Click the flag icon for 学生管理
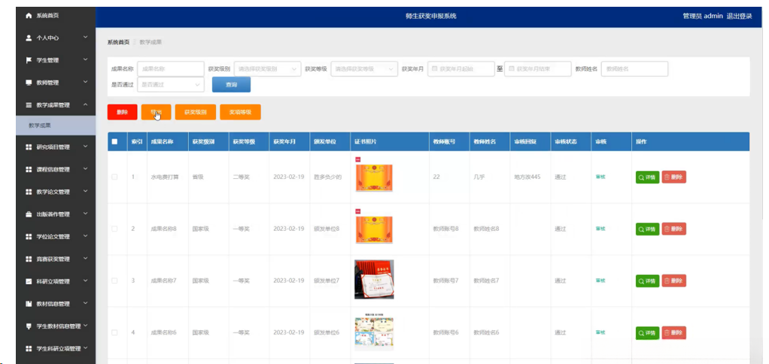Screen dimensions: 769x364 click(29, 60)
